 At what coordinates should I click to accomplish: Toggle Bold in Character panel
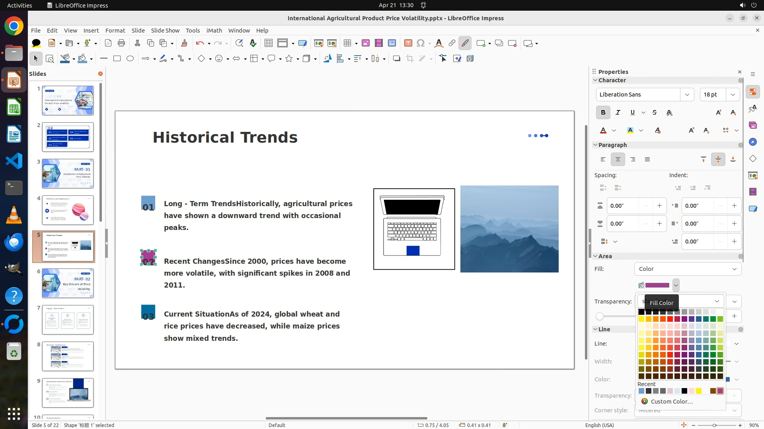click(x=603, y=113)
